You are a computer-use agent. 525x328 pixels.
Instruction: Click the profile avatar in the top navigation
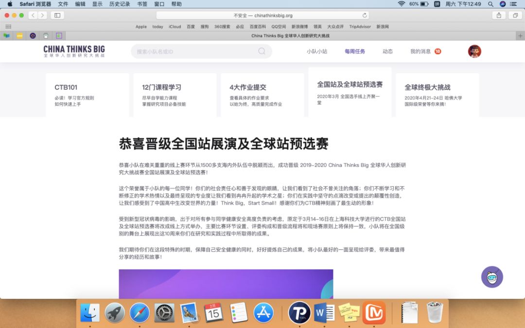[x=474, y=51]
